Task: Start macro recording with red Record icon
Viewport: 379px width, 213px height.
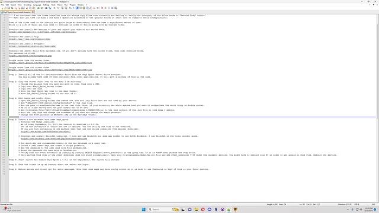Action: 102,8
